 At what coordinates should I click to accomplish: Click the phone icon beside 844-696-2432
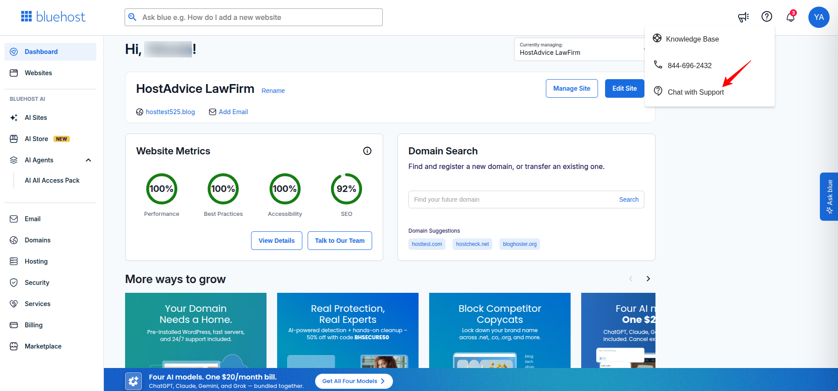pos(658,65)
